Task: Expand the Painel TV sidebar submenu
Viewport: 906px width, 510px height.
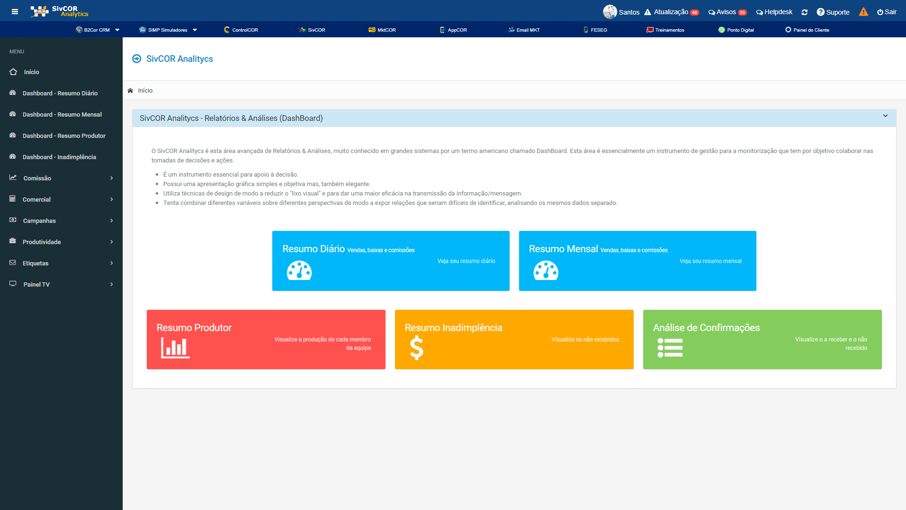Action: pyautogui.click(x=61, y=284)
